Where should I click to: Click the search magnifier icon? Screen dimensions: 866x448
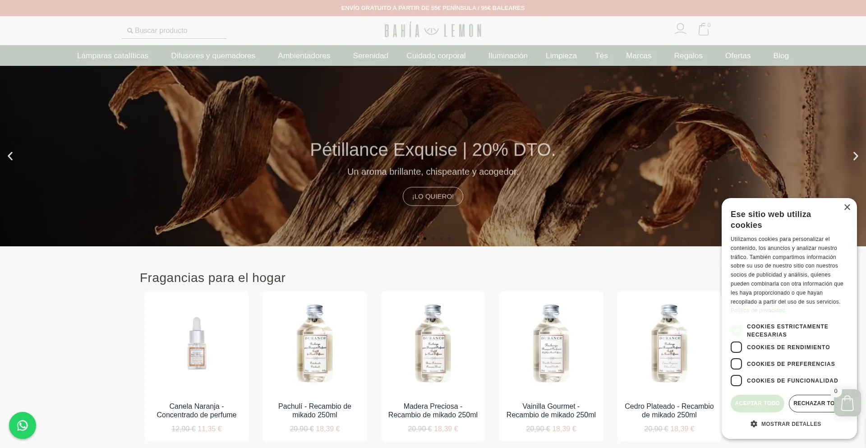tap(130, 31)
